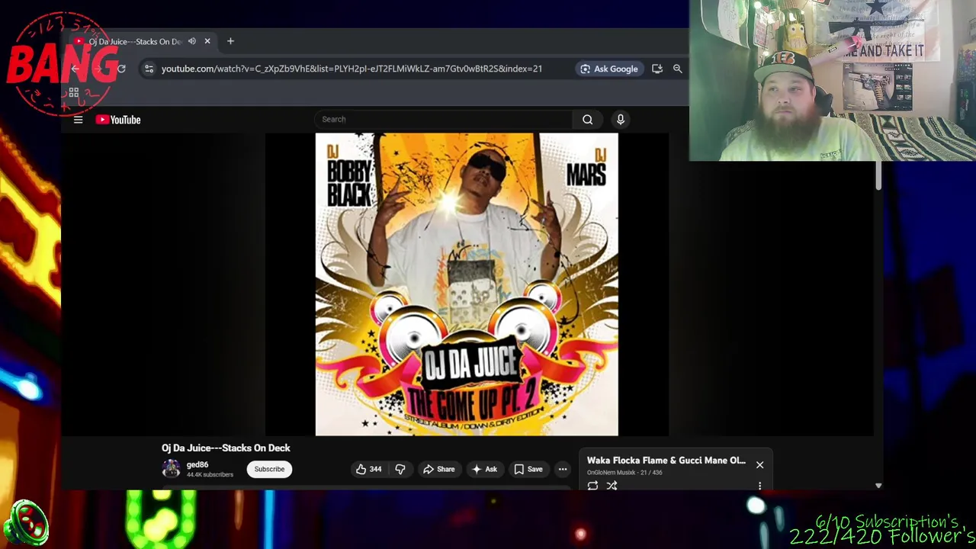Switch to Oj Da Juice Stacks On Deck tab

point(134,41)
